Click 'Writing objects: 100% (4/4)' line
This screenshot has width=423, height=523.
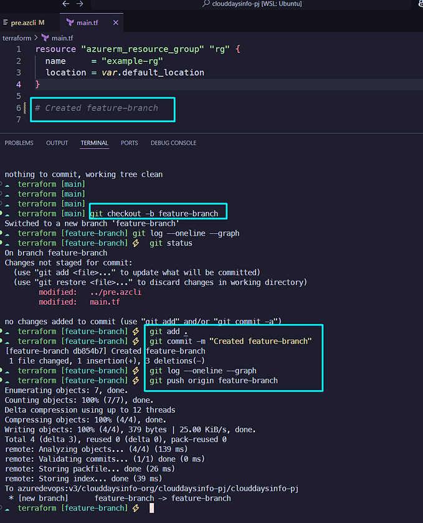[130, 429]
